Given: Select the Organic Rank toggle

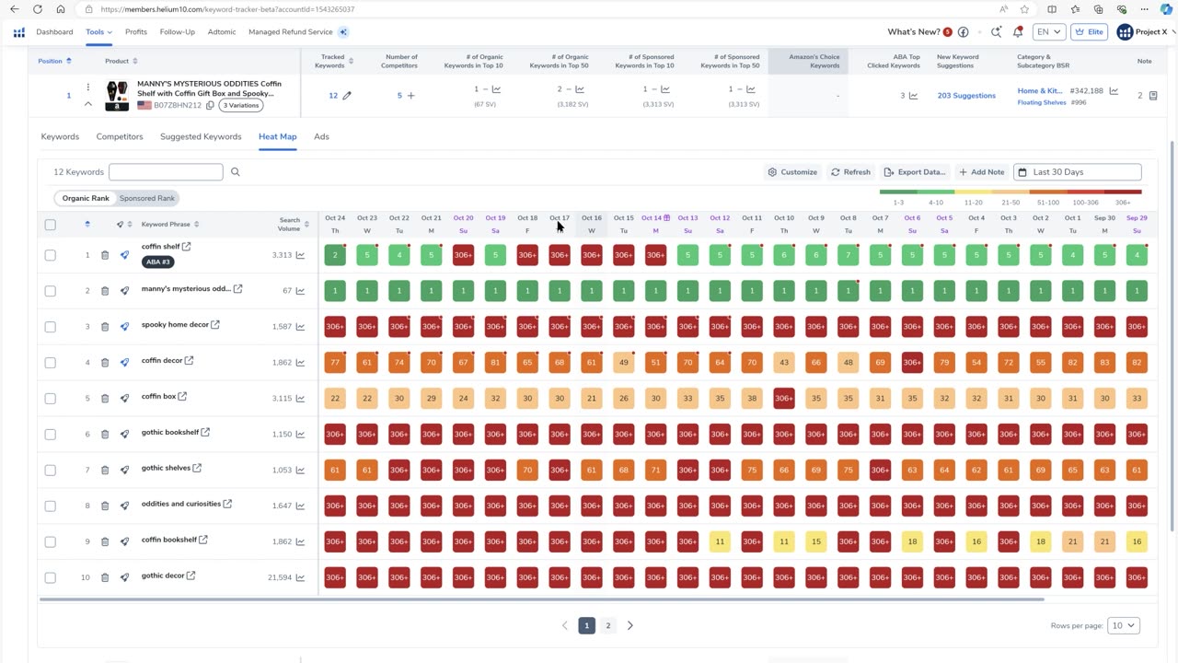Looking at the screenshot, I should click(86, 198).
